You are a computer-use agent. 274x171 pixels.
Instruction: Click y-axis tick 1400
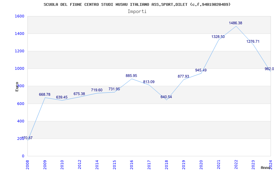click(x=20, y=34)
